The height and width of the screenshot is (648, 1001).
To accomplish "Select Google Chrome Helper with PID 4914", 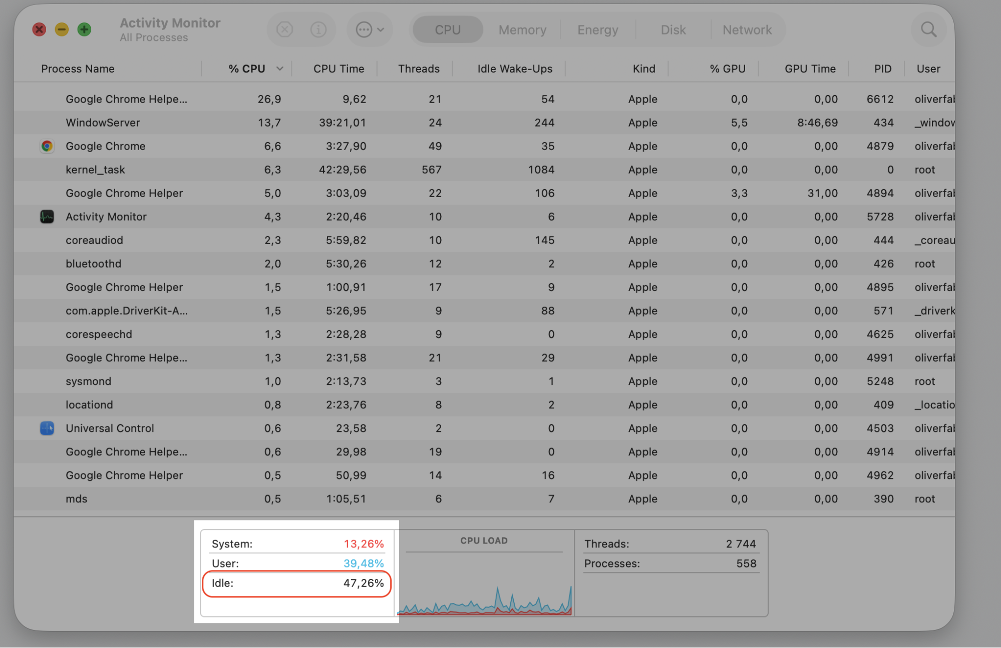I will click(x=484, y=452).
